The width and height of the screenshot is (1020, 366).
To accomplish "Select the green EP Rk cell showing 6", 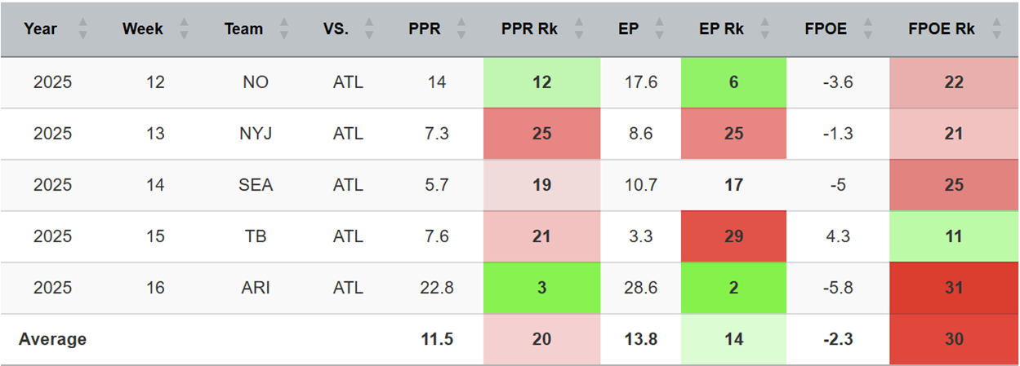I will [733, 82].
